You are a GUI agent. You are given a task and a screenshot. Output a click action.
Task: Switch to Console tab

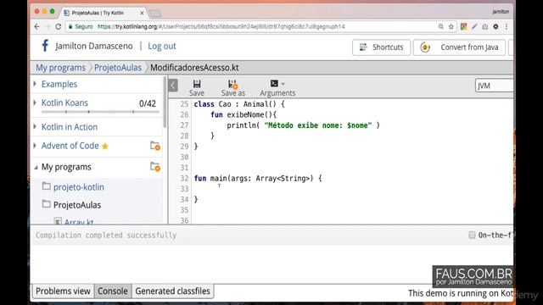click(113, 291)
